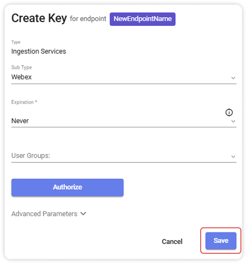Click the NewEndpointName endpoint badge
This screenshot has width=247, height=264.
coord(142,19)
